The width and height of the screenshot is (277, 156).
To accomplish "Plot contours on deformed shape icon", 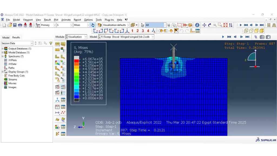I will click(x=57, y=63).
